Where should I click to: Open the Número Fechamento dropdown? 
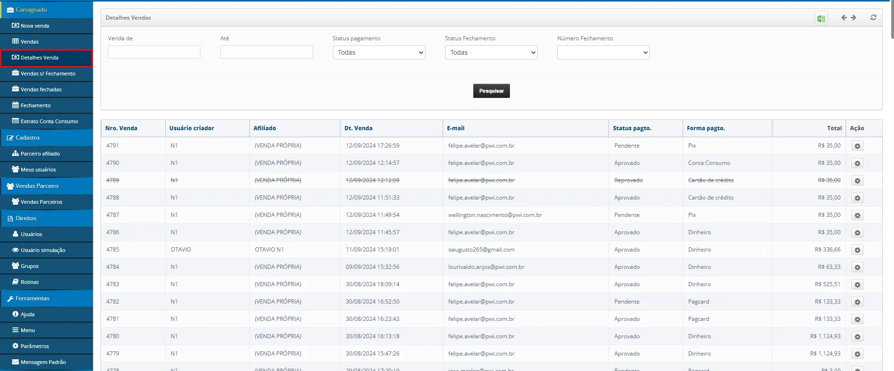(603, 52)
